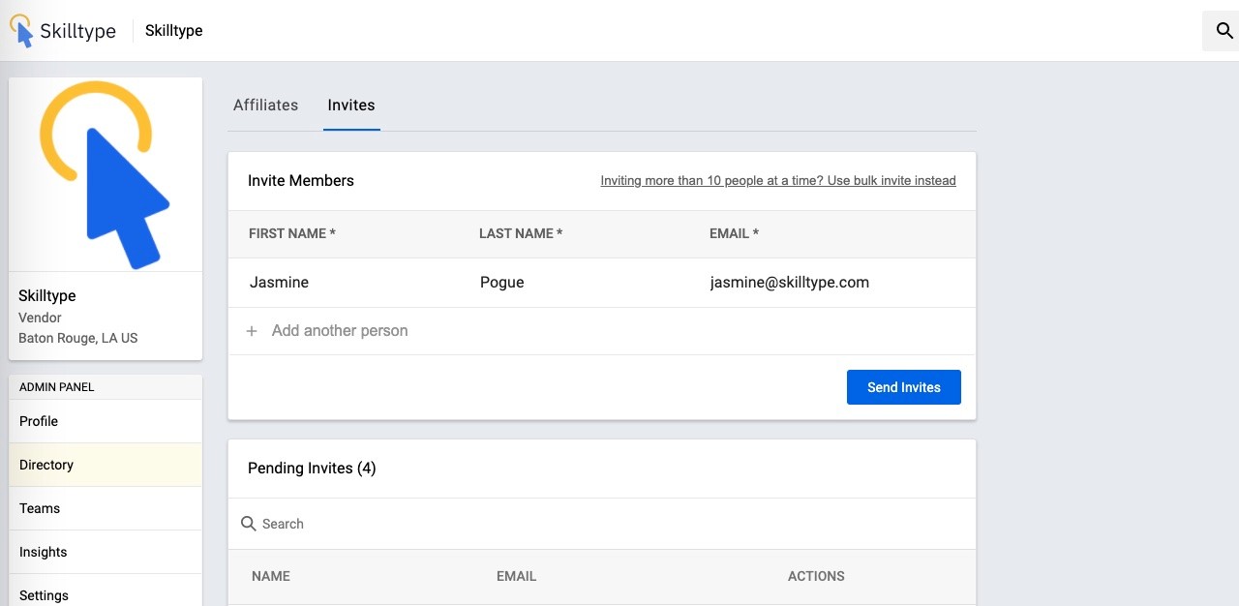The height and width of the screenshot is (606, 1239).
Task: Select the Invites tab
Action: [351, 105]
